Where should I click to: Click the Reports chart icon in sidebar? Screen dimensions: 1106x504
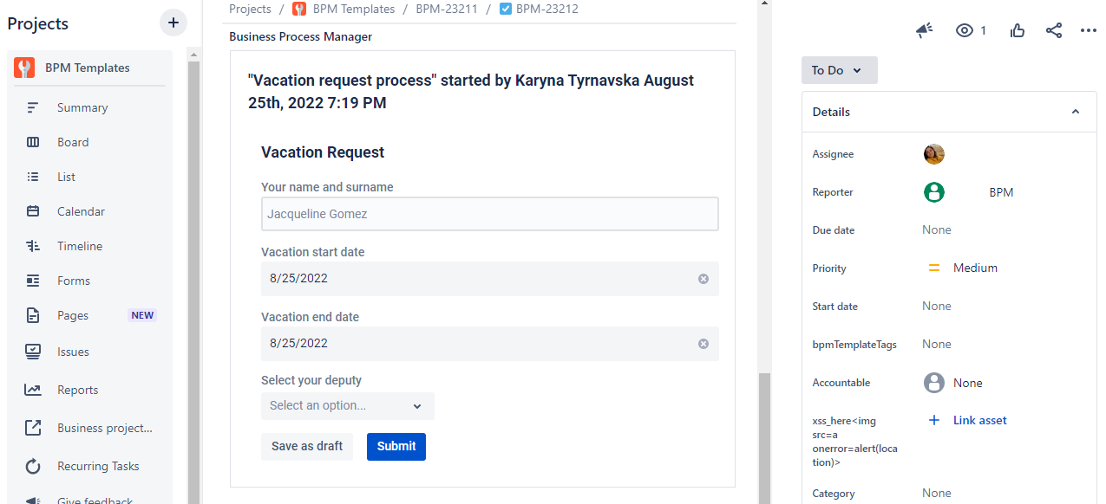pos(33,390)
